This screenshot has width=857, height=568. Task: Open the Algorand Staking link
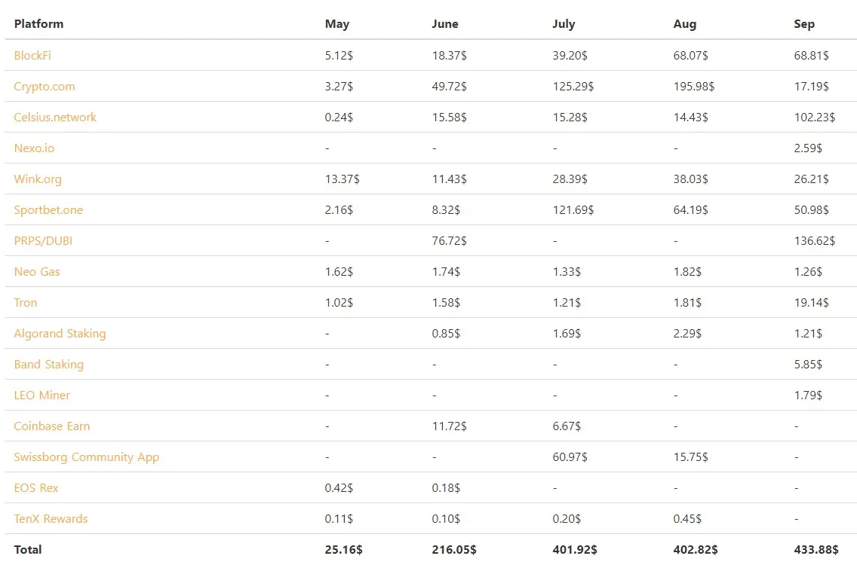[x=60, y=334]
